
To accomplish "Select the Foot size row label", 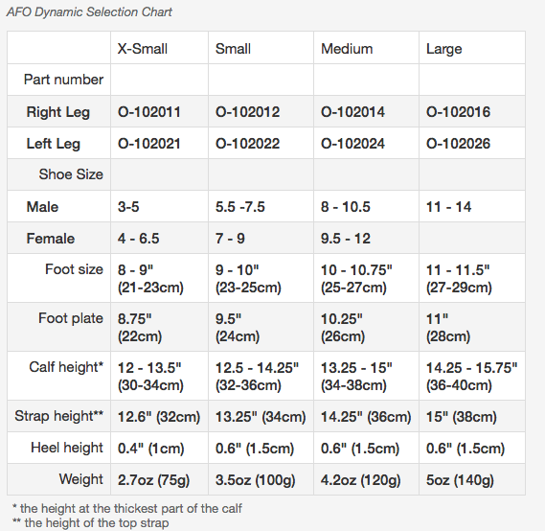I will point(74,269).
